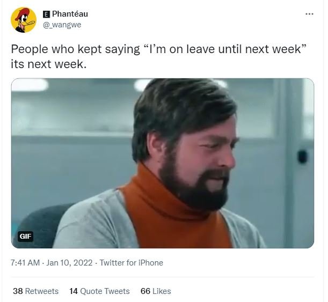View the 14 Quote Tweets list
Image resolution: width=328 pixels, height=302 pixels.
click(x=99, y=291)
